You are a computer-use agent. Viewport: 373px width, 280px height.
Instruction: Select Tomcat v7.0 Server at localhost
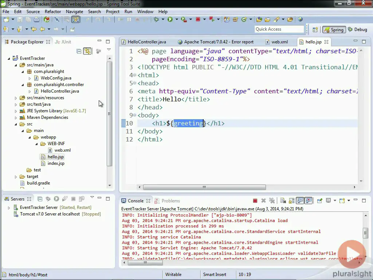tap(57, 214)
